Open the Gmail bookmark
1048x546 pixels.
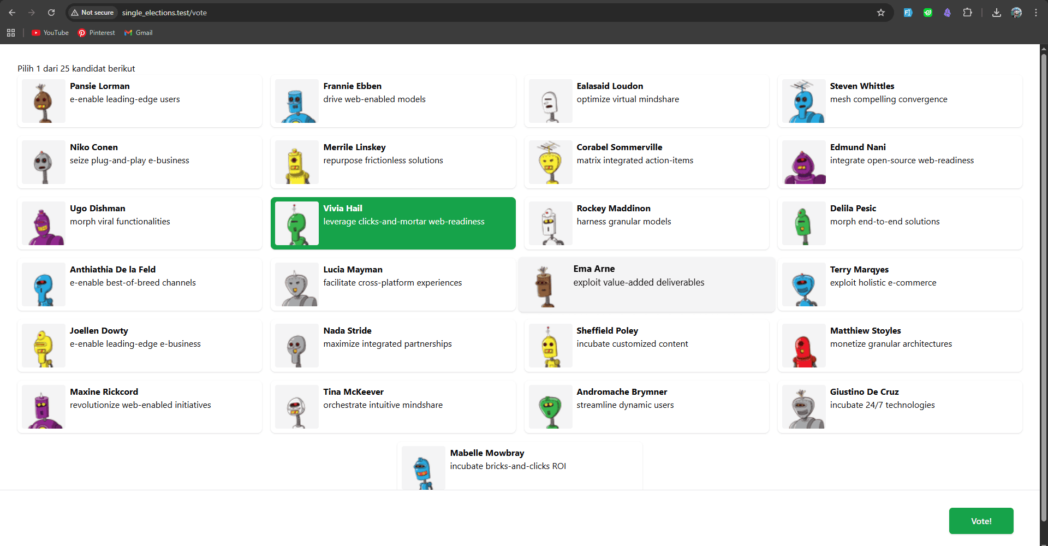pos(139,33)
